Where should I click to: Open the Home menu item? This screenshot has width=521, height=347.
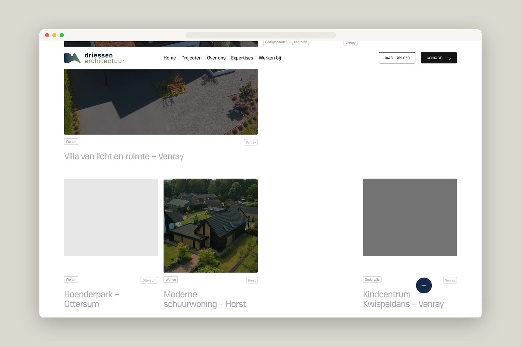pos(170,58)
